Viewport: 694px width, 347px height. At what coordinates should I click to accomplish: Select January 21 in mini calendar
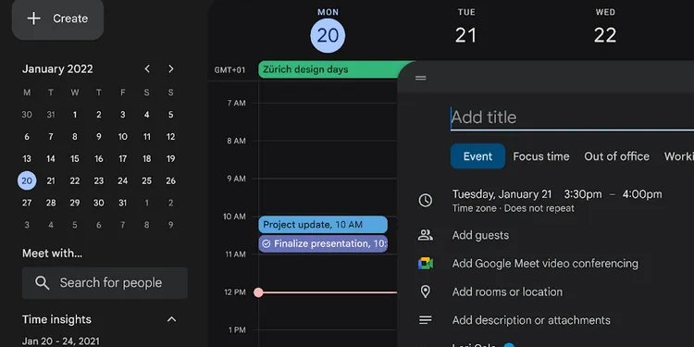point(51,180)
